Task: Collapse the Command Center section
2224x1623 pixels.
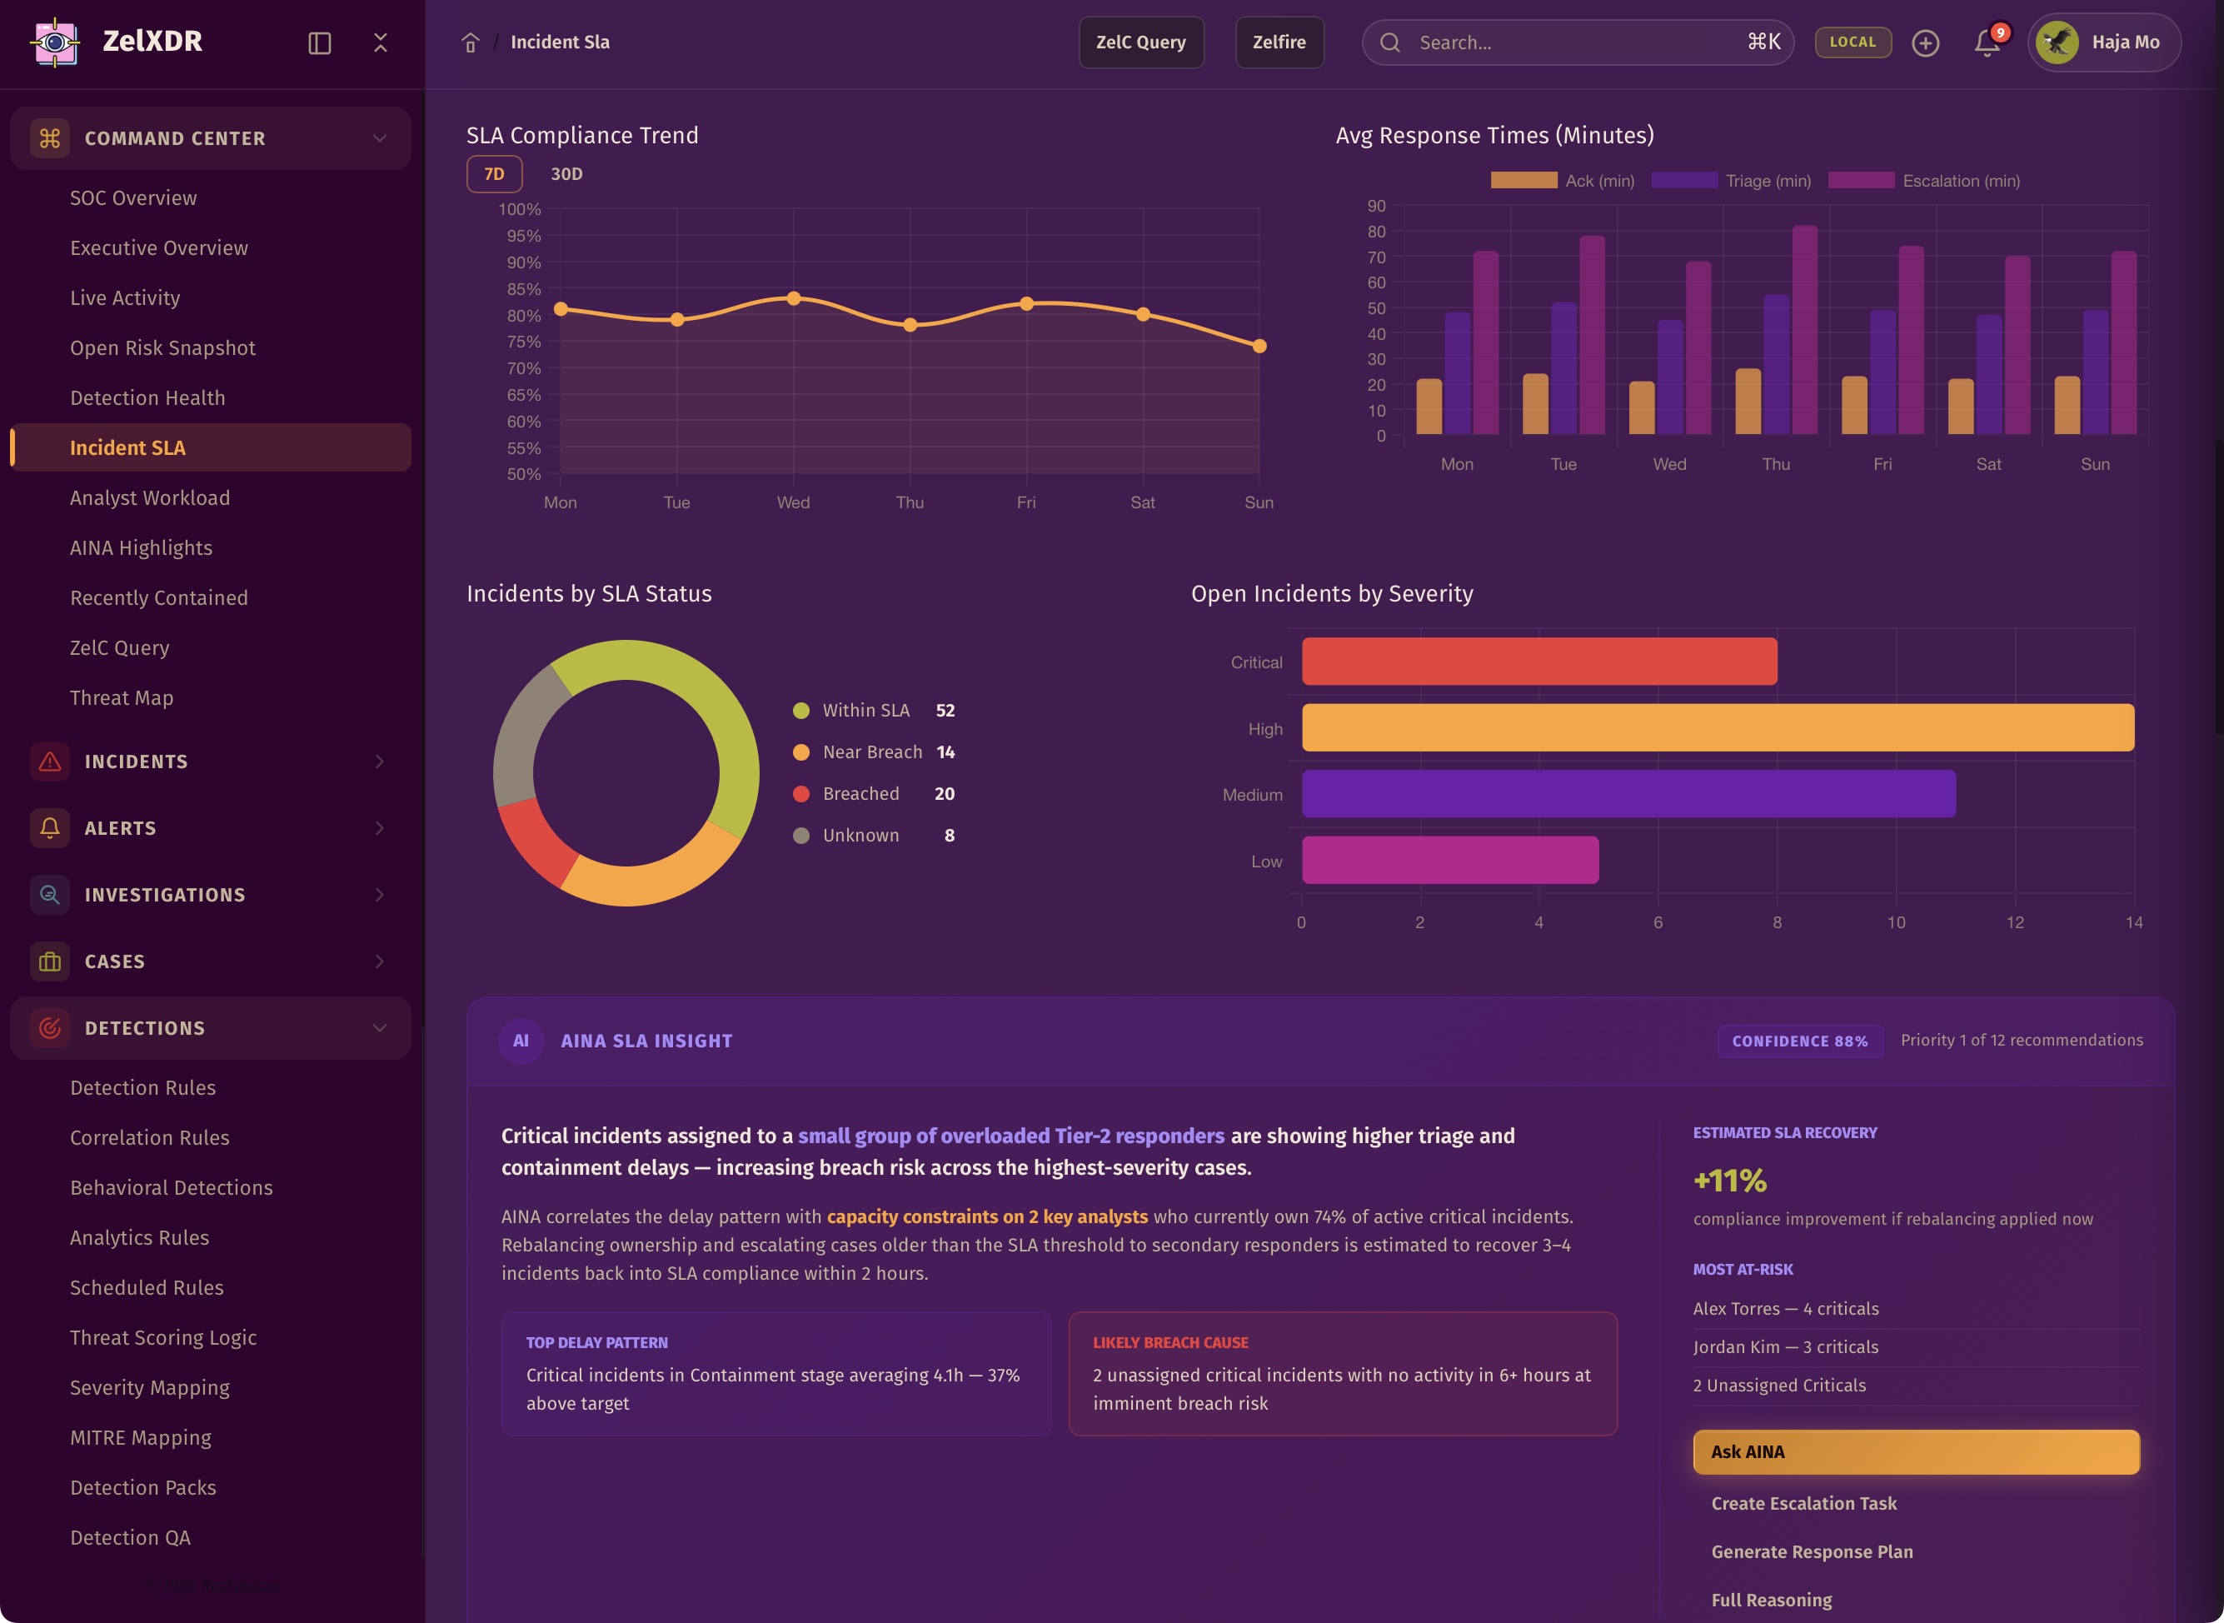Action: 379,138
